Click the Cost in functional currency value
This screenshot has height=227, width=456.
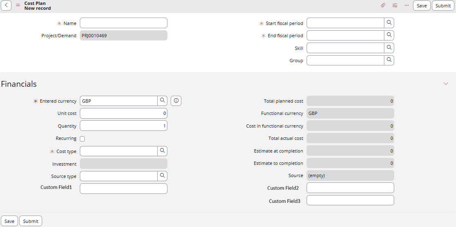(x=350, y=126)
